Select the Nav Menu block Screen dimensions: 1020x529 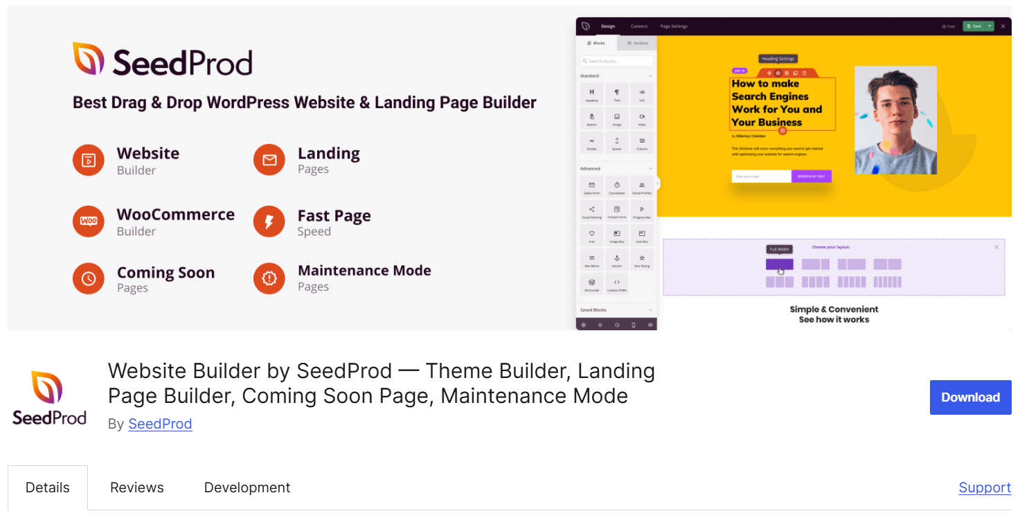pos(592,259)
